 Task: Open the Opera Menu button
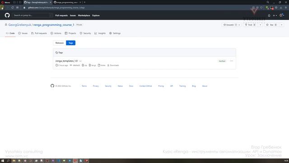(x=5, y=2)
